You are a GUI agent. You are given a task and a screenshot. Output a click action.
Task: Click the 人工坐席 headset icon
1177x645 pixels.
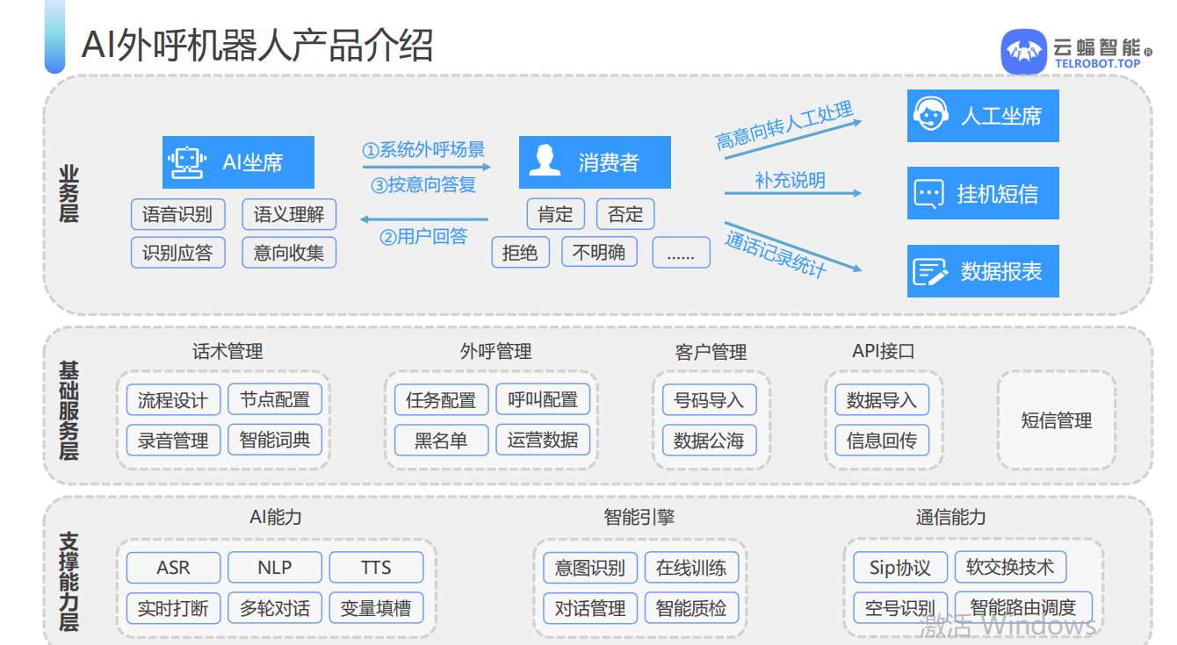[930, 115]
